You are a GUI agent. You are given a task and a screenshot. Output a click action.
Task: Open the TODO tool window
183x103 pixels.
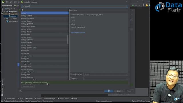coord(21,99)
